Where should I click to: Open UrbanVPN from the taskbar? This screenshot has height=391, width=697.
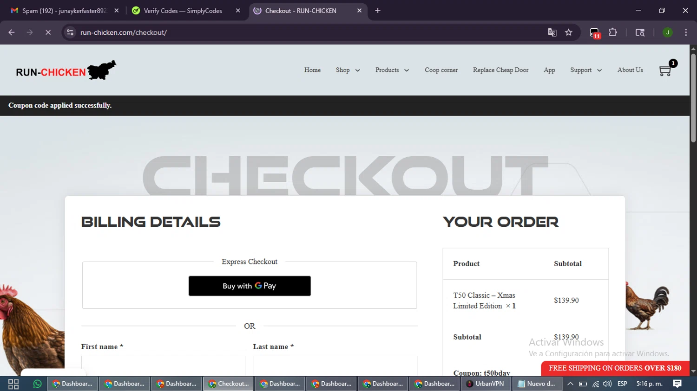click(x=486, y=384)
